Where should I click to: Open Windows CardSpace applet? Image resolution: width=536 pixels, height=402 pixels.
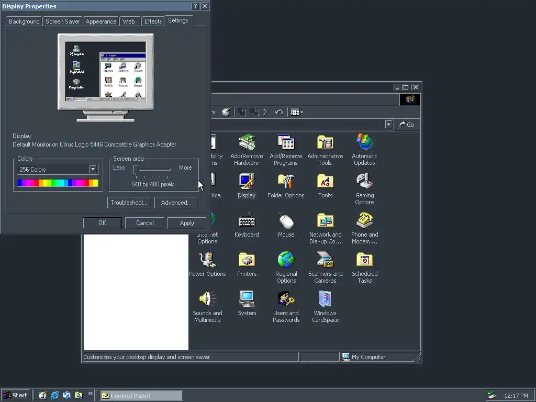point(325,307)
